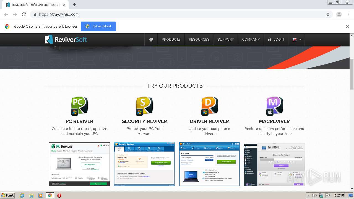The width and height of the screenshot is (354, 199).
Task: Open the Driver Reviver product icon
Action: (x=209, y=106)
